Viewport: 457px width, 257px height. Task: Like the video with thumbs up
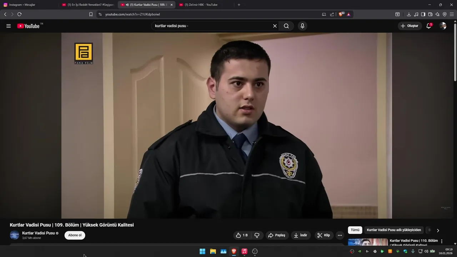[242, 235]
